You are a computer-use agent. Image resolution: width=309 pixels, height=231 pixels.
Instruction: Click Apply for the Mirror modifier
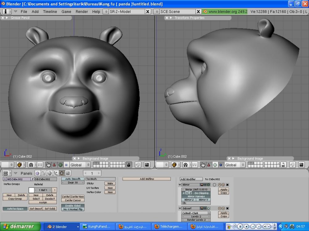coord(224,189)
